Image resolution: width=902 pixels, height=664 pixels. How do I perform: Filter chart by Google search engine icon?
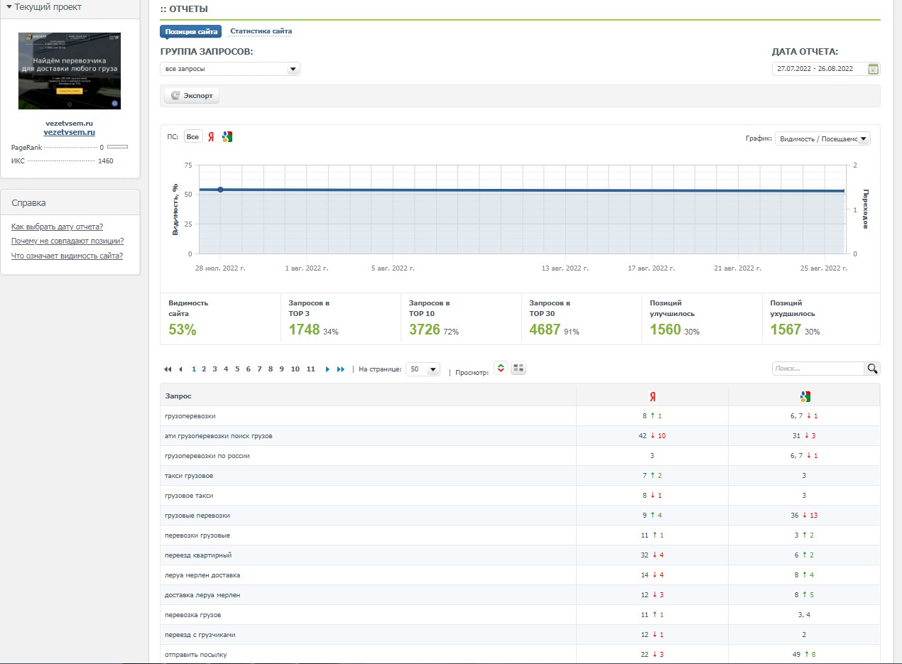click(x=227, y=137)
